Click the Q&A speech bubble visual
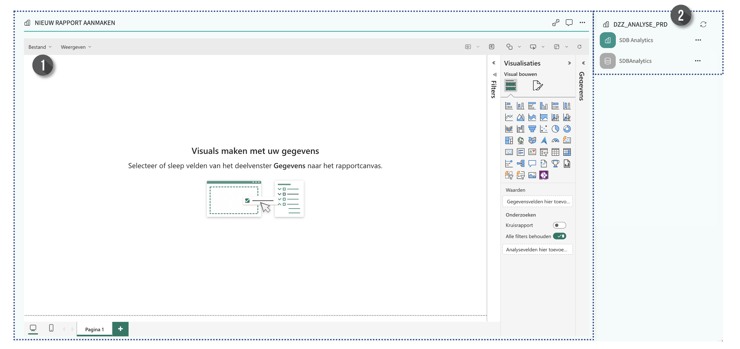 click(532, 163)
